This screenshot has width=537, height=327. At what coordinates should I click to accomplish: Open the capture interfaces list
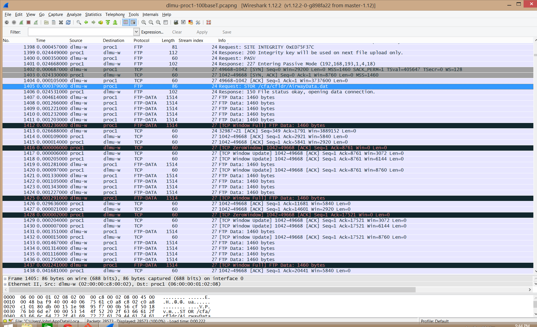coord(7,22)
